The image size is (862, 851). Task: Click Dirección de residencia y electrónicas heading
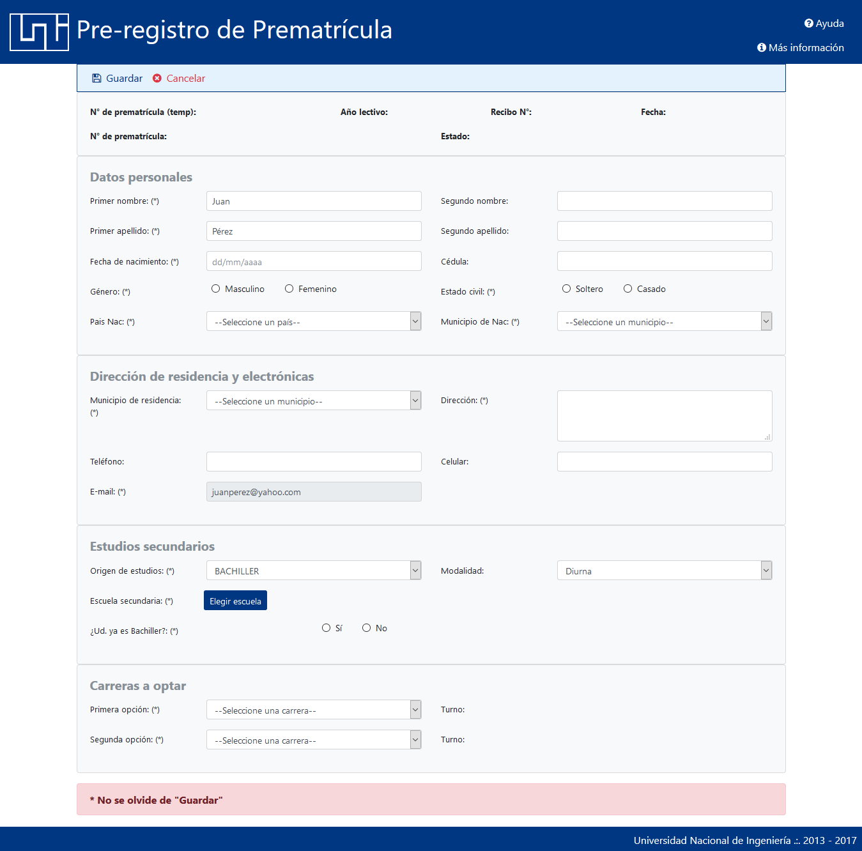202,376
